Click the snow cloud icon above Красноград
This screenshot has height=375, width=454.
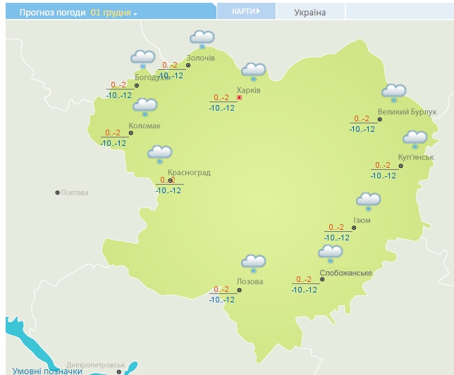160,154
